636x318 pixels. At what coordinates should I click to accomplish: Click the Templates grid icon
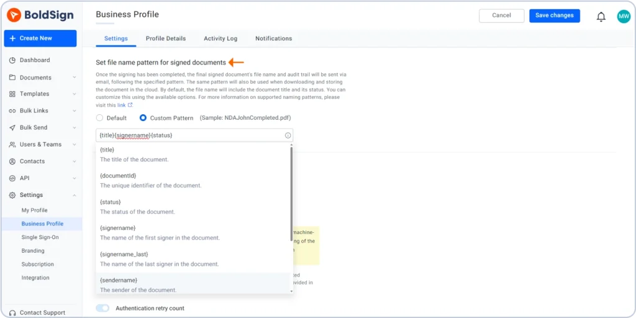tap(12, 94)
